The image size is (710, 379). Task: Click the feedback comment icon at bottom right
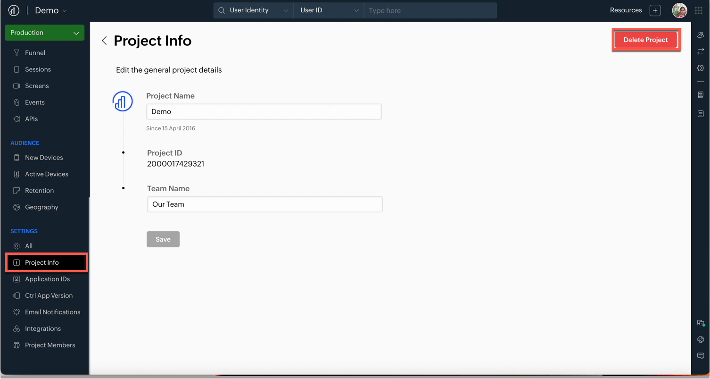pyautogui.click(x=701, y=356)
